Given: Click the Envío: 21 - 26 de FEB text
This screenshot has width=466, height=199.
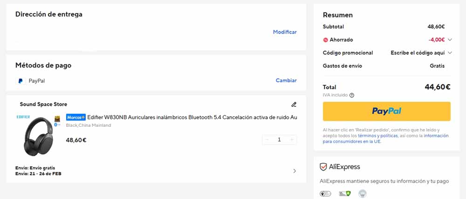Looking at the screenshot, I should pos(38,174).
